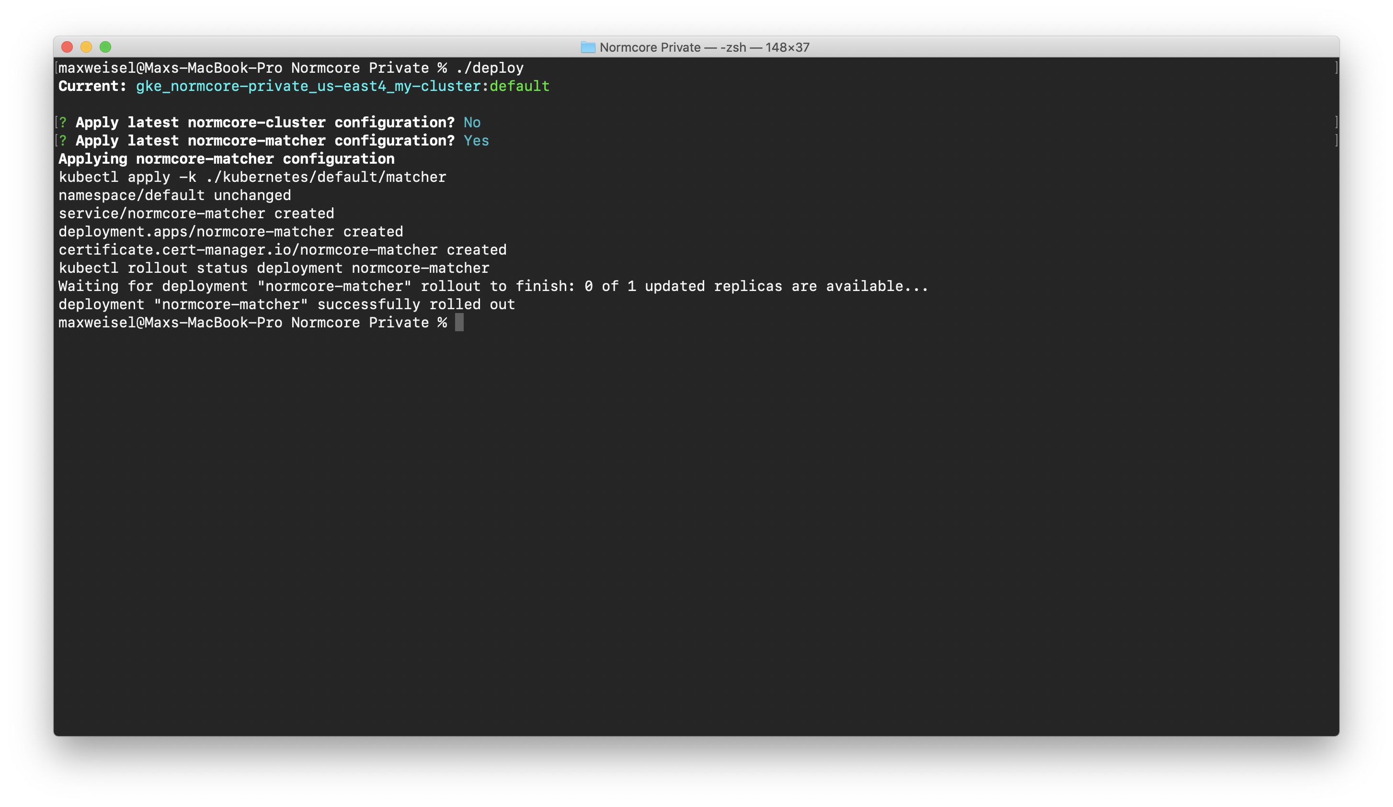1393x807 pixels.
Task: Click the bold 'Applying normcore-matcher configuration' line
Action: pos(226,159)
